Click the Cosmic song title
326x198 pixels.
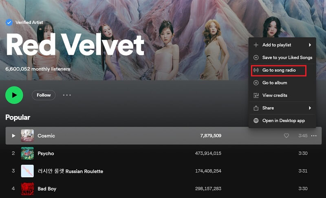tap(46, 136)
